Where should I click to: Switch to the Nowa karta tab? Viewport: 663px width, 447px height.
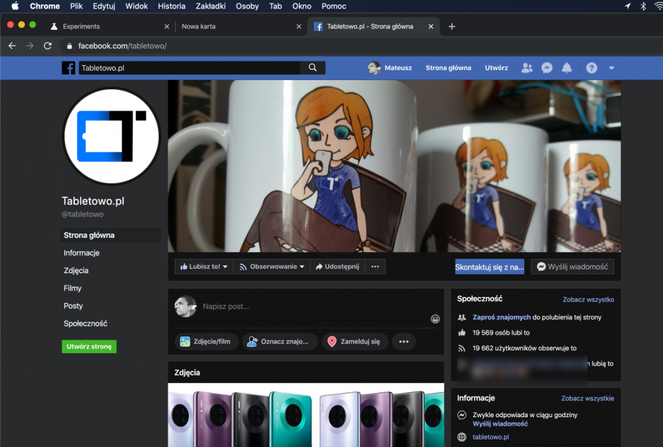[x=240, y=26]
